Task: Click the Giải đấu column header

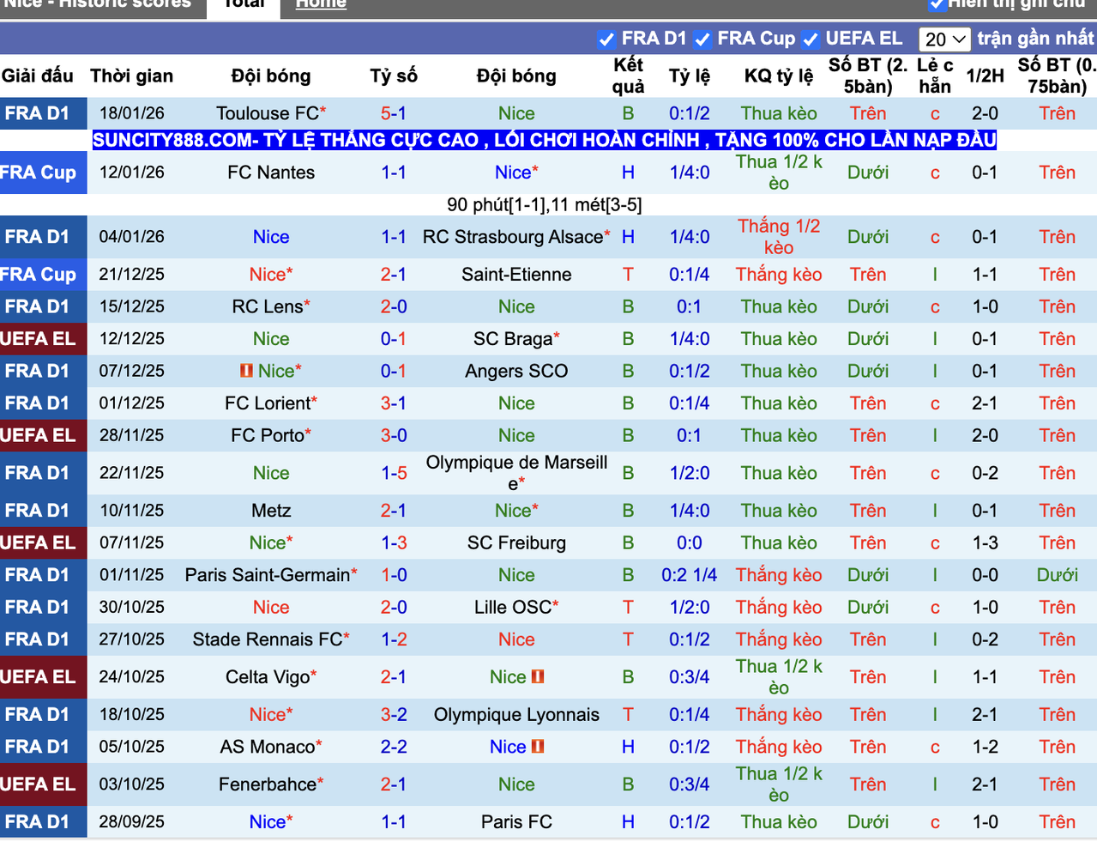Action: point(38,76)
